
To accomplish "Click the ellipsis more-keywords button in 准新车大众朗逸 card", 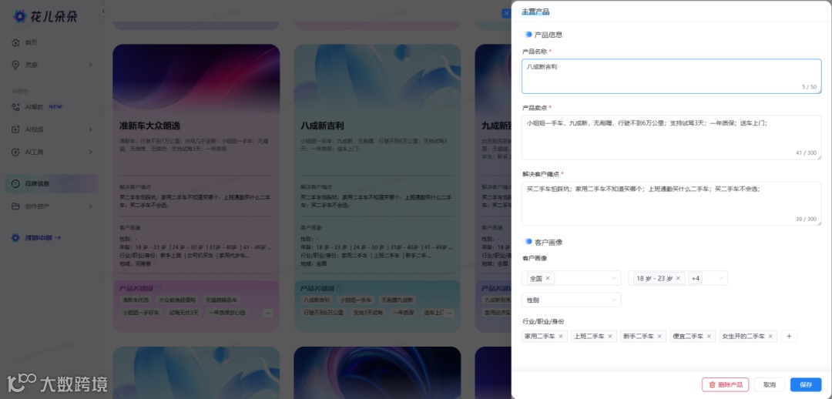I will click(x=267, y=313).
